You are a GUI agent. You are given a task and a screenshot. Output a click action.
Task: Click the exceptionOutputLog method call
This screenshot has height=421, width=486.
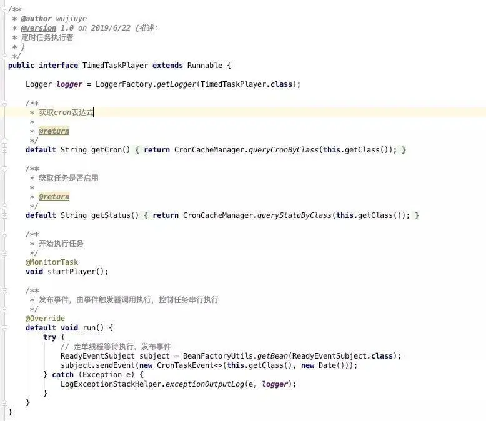pyautogui.click(x=204, y=384)
